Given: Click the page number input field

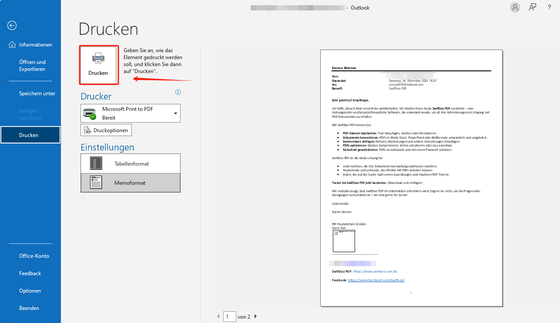Looking at the screenshot, I should pos(230,316).
